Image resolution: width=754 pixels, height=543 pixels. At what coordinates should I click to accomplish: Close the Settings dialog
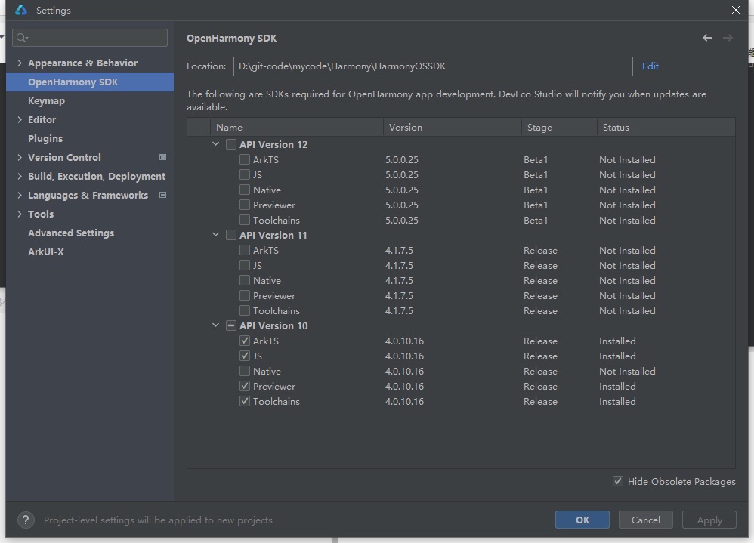tap(736, 10)
